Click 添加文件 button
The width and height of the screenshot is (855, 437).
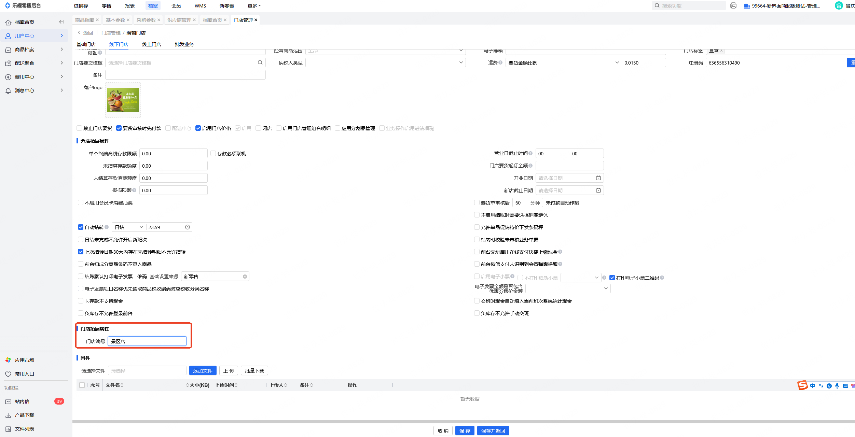tap(203, 371)
